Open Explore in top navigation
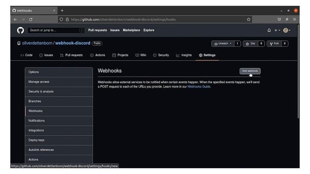Image resolution: width=310 pixels, height=174 pixels. tap(149, 30)
